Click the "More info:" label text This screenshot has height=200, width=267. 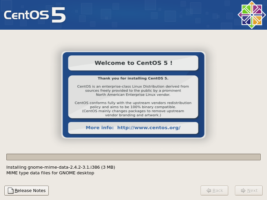[100, 128]
